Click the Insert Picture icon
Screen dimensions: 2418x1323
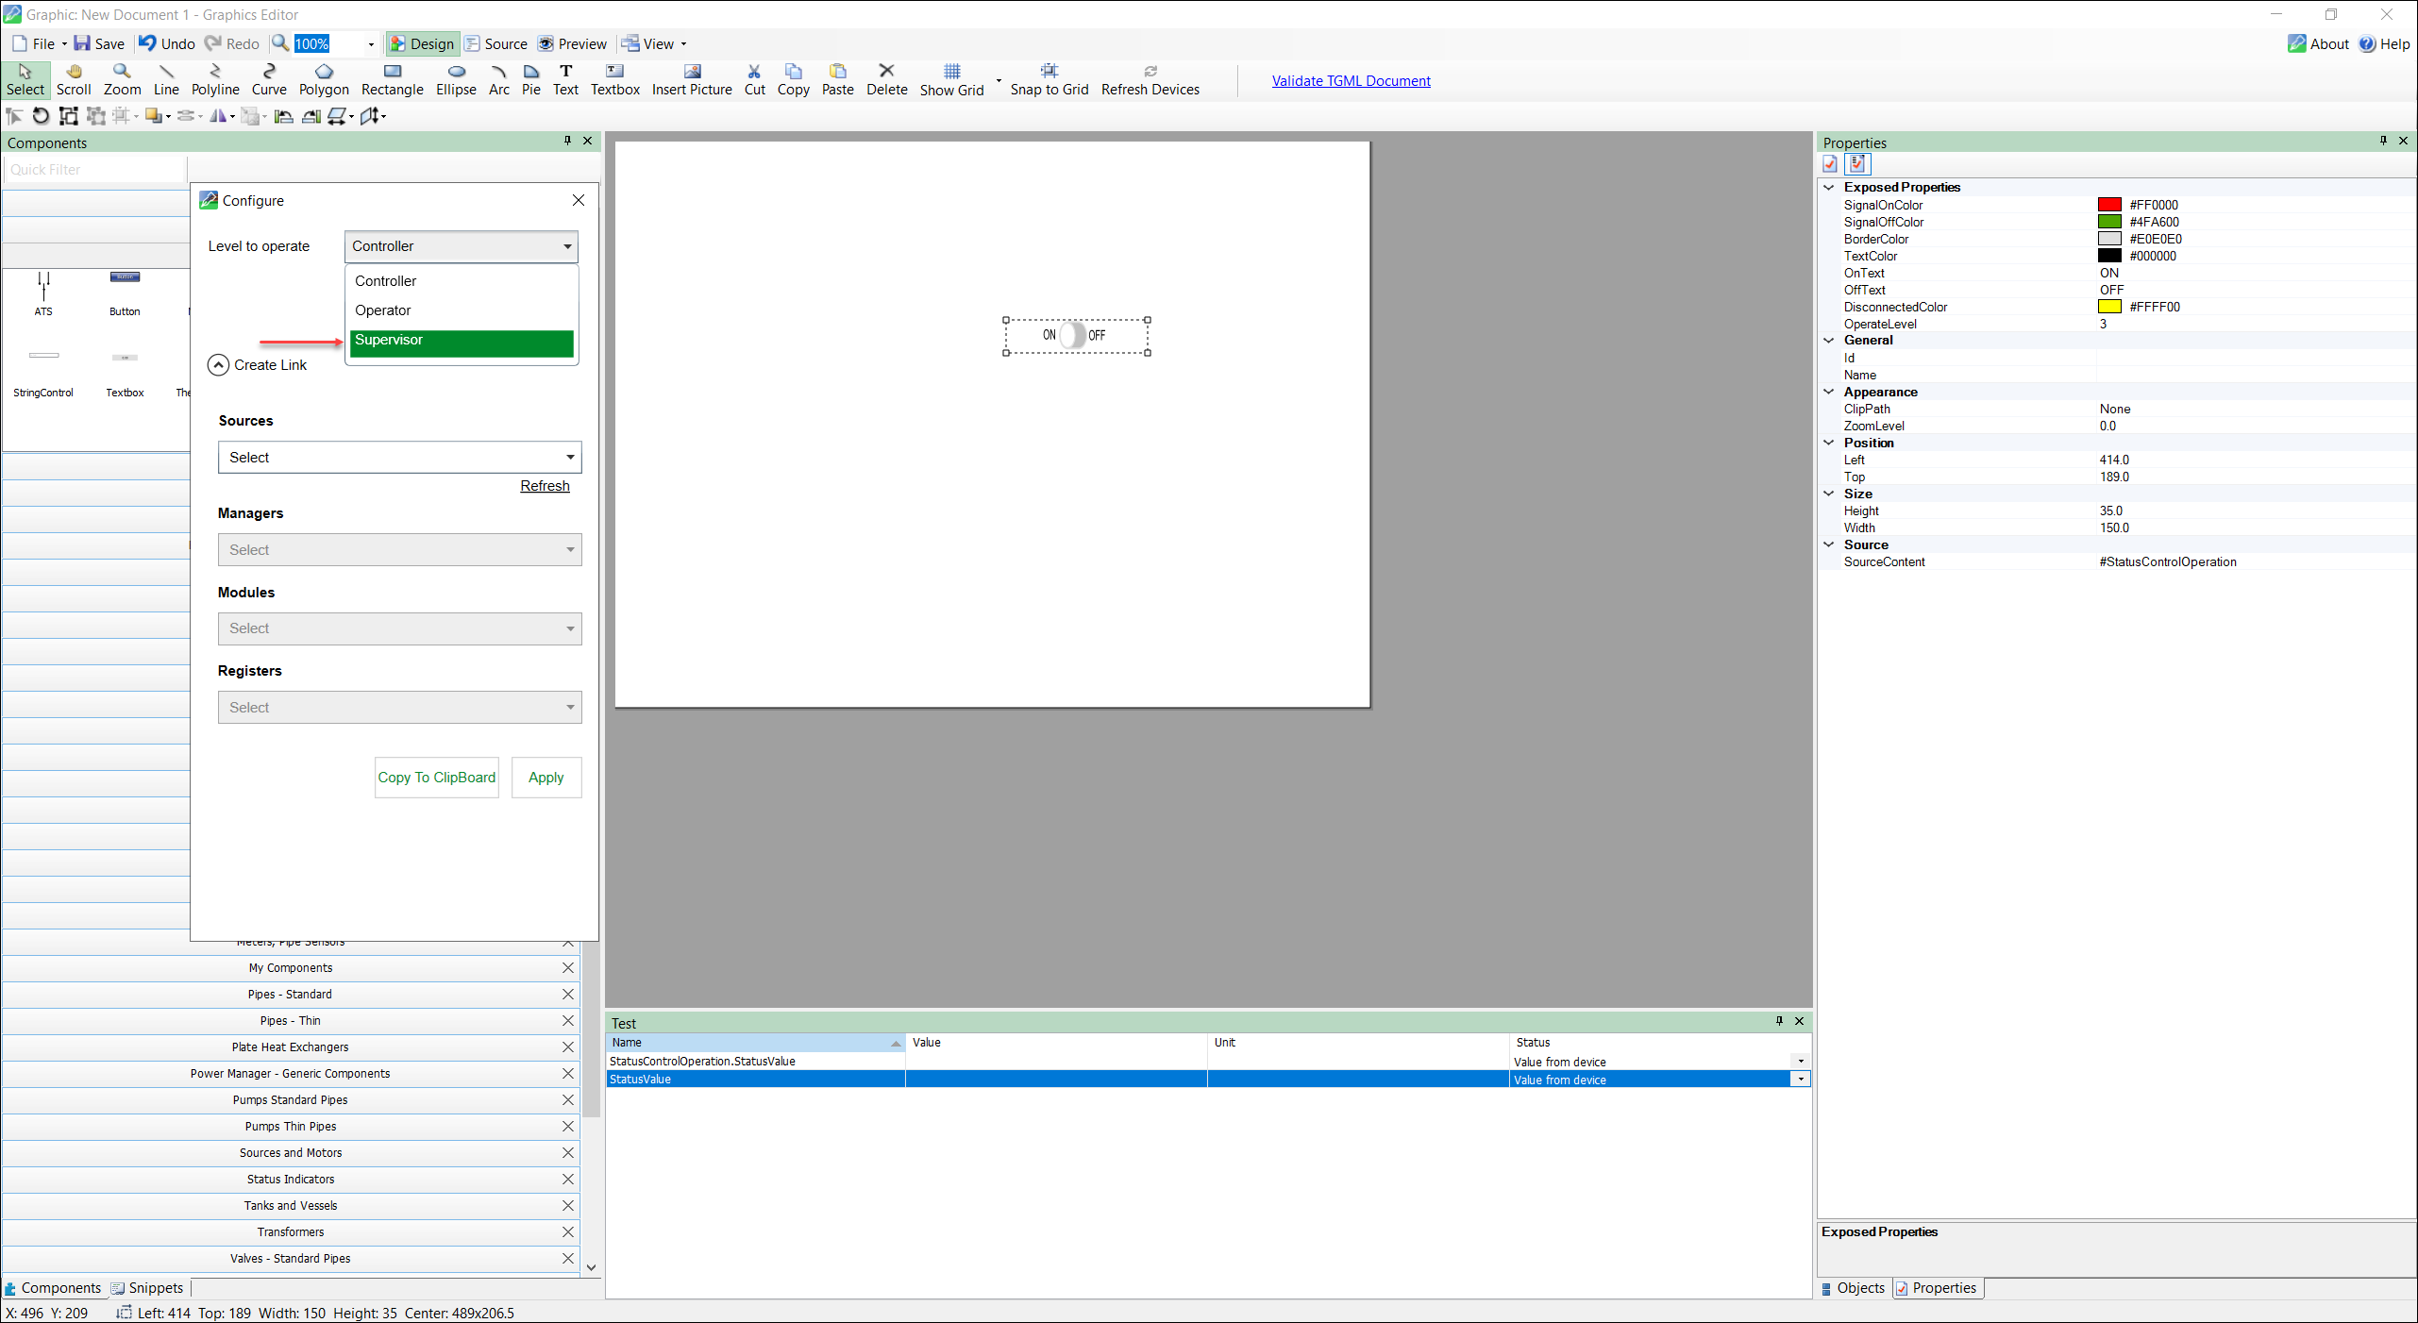pos(692,79)
